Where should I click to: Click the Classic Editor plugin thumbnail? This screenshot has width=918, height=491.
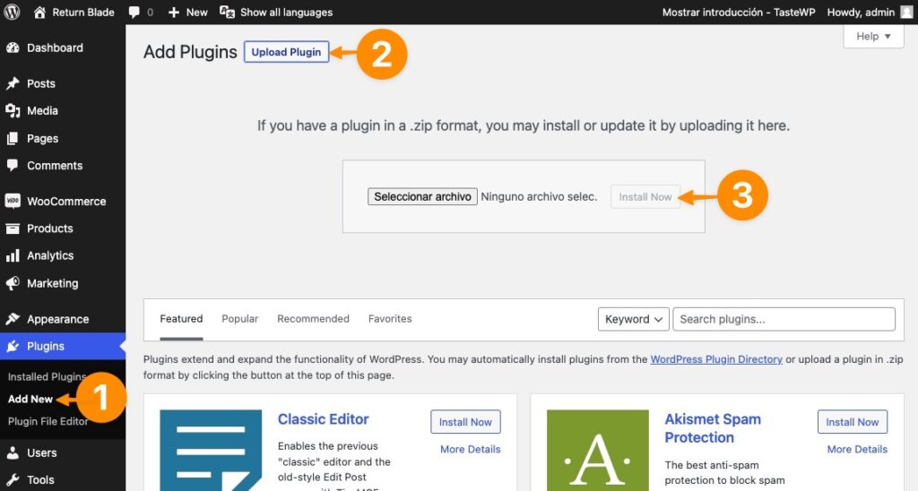tap(211, 450)
